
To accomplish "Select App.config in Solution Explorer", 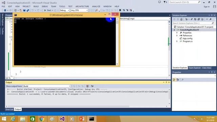I will (x=188, y=38).
